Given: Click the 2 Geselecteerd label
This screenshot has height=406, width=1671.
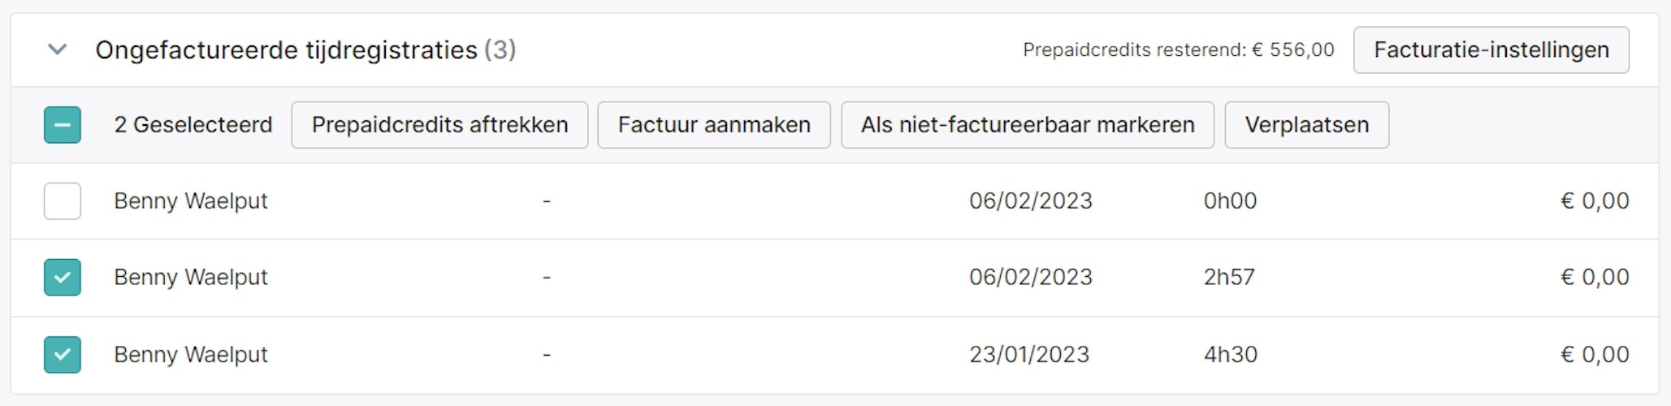Looking at the screenshot, I should 193,125.
